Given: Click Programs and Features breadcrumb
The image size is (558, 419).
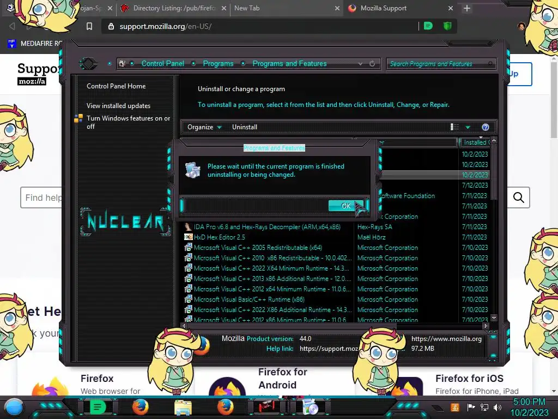Looking at the screenshot, I should click(x=289, y=63).
